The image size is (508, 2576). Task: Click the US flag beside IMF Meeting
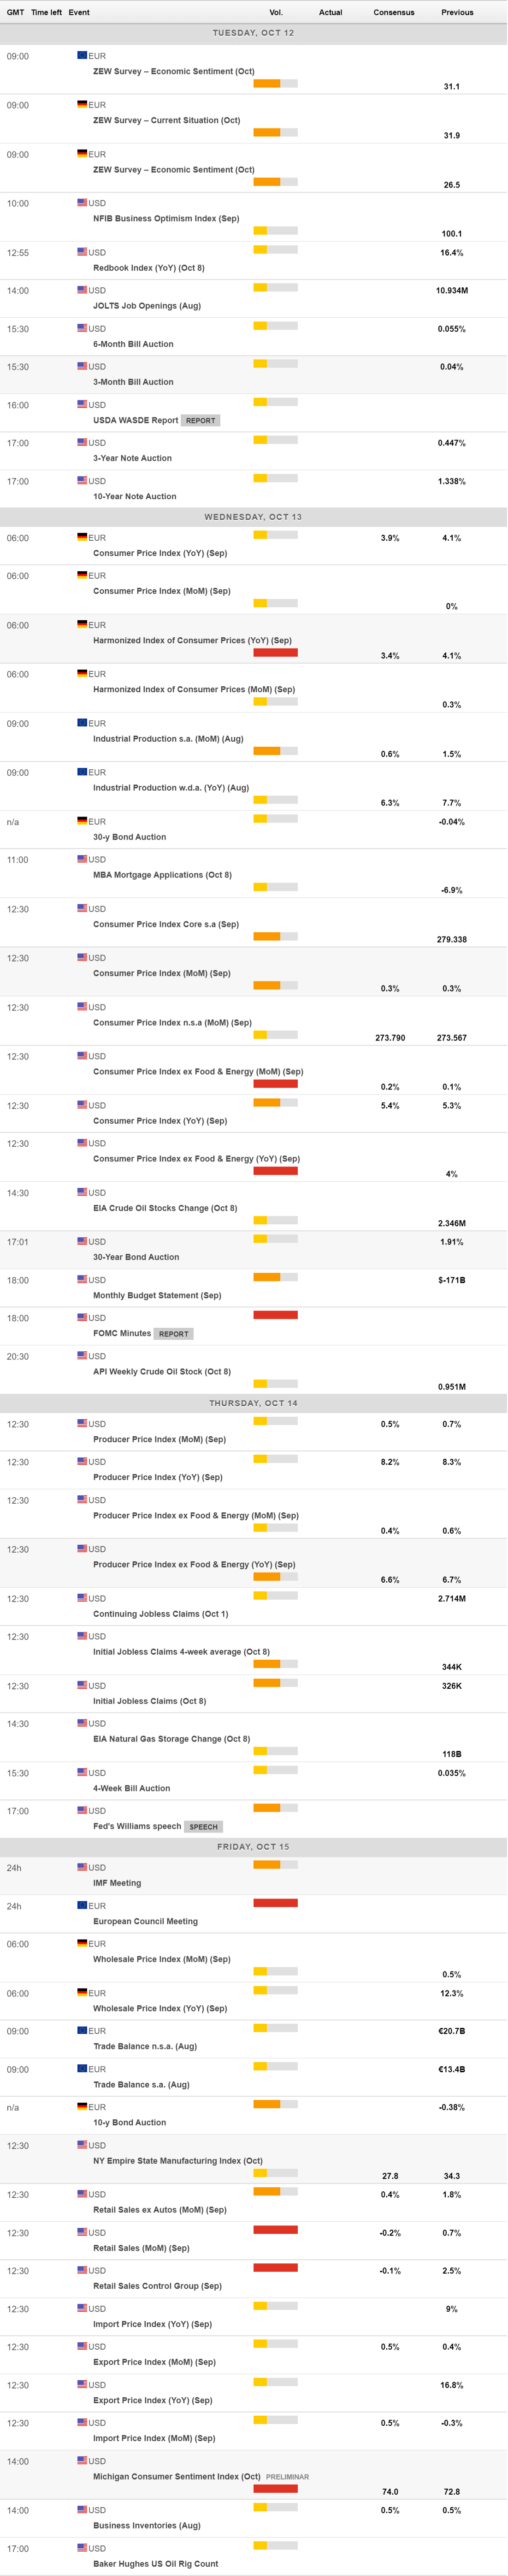pyautogui.click(x=82, y=1867)
